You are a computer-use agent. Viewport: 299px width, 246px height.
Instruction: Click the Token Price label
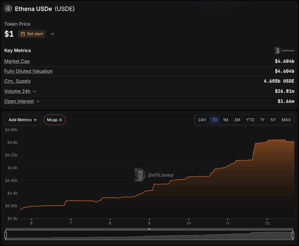(x=17, y=24)
